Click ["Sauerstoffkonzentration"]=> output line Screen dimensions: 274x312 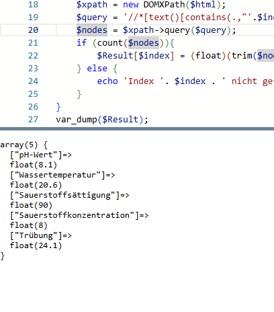(79, 215)
